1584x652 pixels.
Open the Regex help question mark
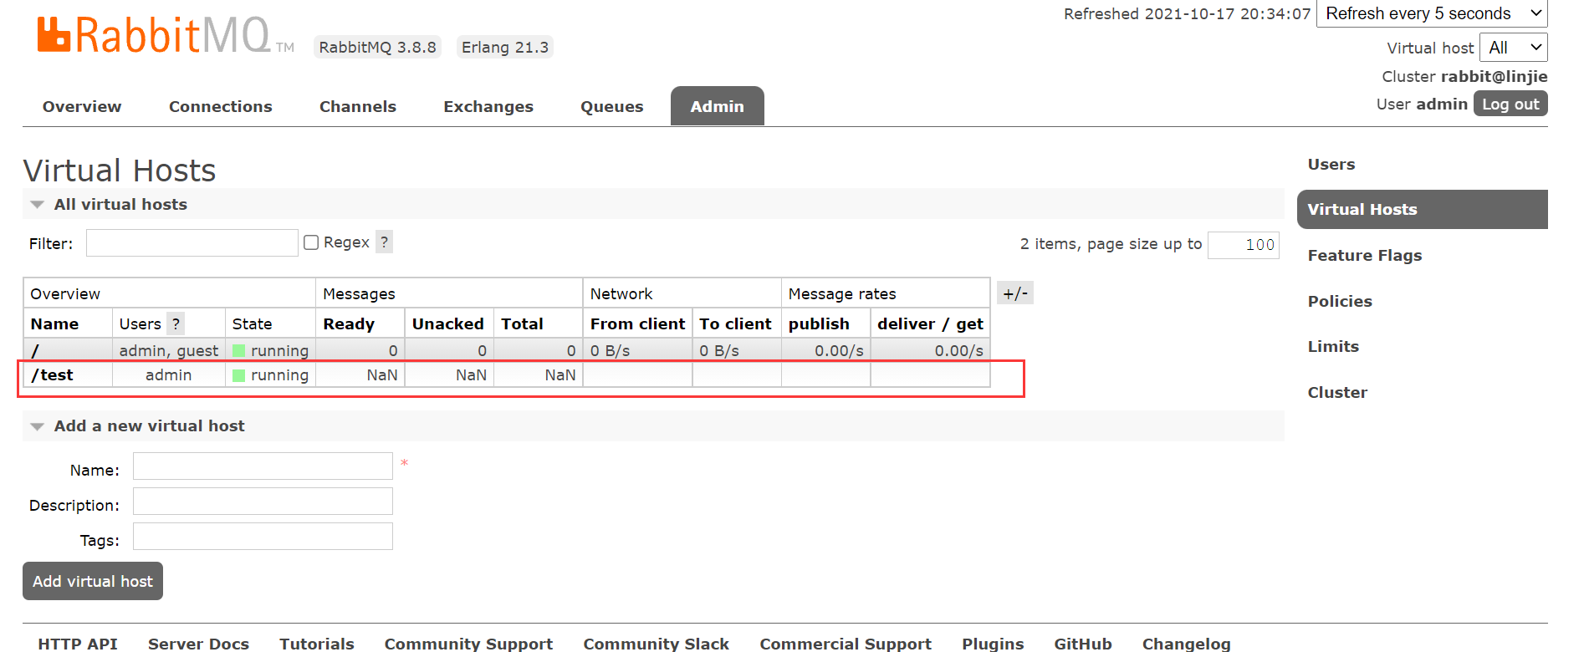pos(384,242)
